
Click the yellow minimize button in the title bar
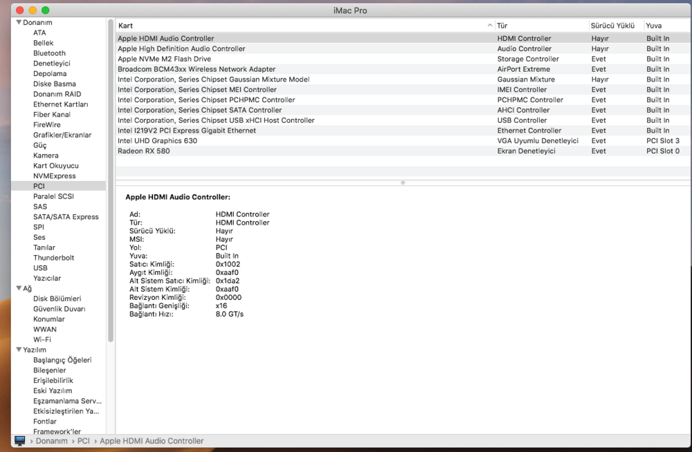[x=32, y=10]
